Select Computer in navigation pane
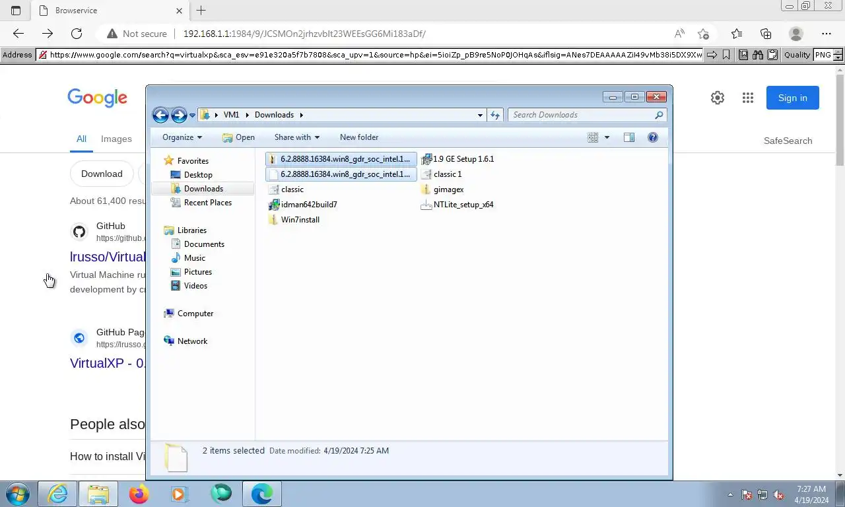The height and width of the screenshot is (507, 845). point(195,314)
